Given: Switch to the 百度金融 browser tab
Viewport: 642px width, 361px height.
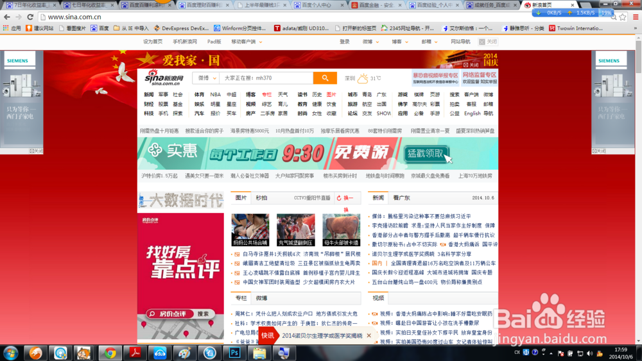Looking at the screenshot, I should (x=376, y=5).
